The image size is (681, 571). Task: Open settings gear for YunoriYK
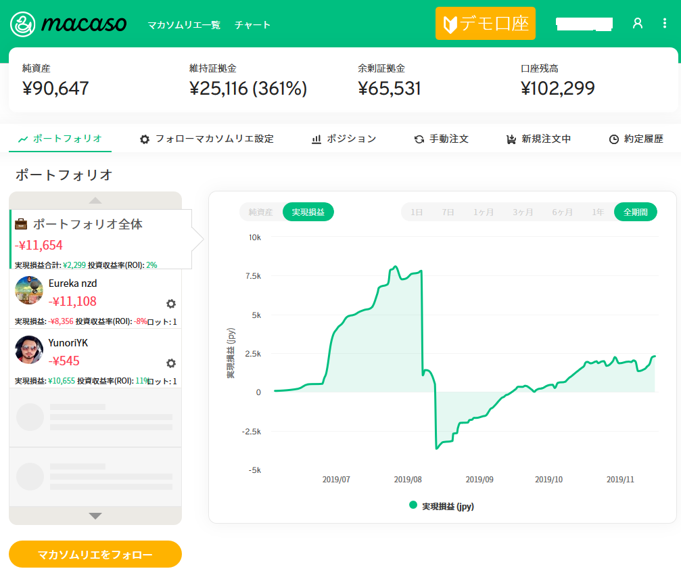click(x=171, y=363)
